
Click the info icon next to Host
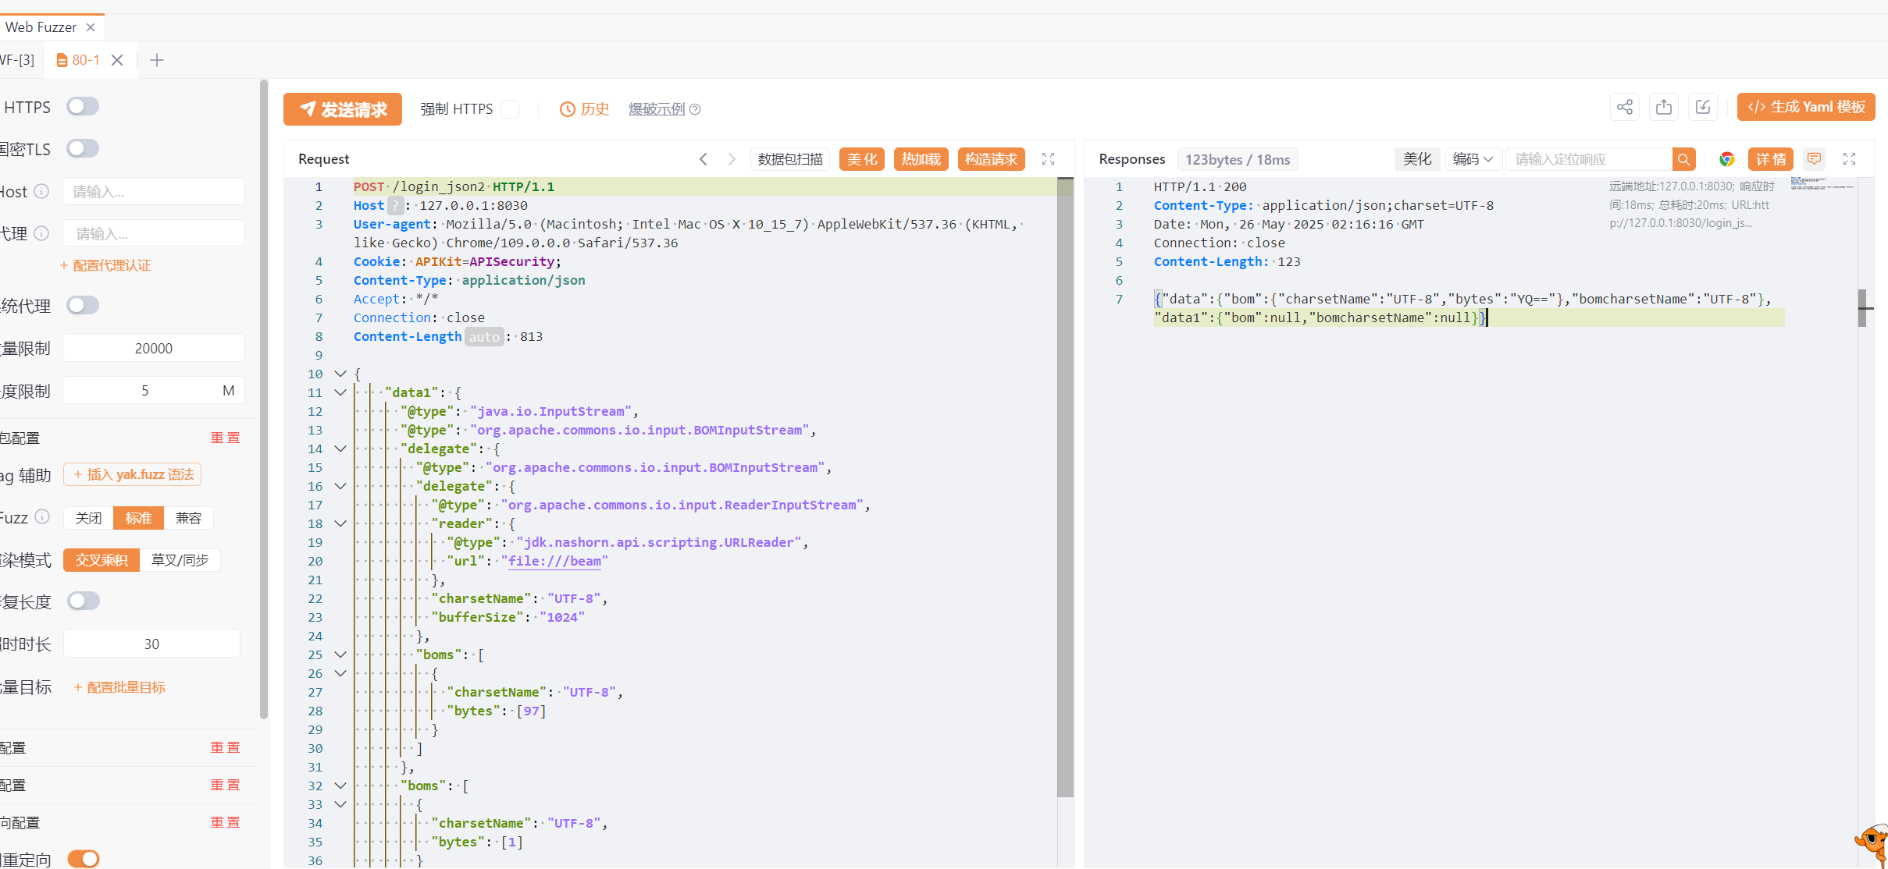[42, 191]
